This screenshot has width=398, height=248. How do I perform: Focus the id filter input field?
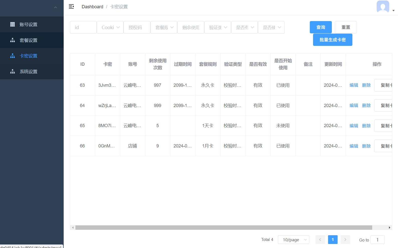pos(83,27)
